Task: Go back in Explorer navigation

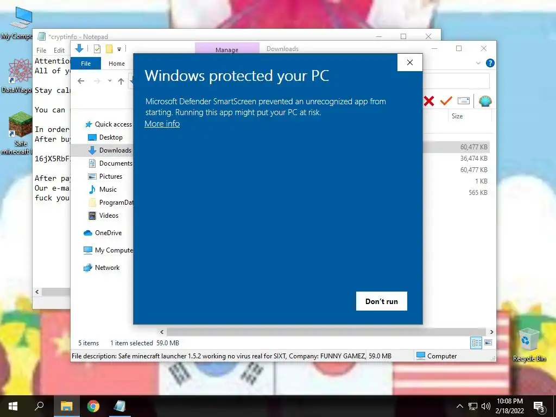Action: [x=81, y=81]
